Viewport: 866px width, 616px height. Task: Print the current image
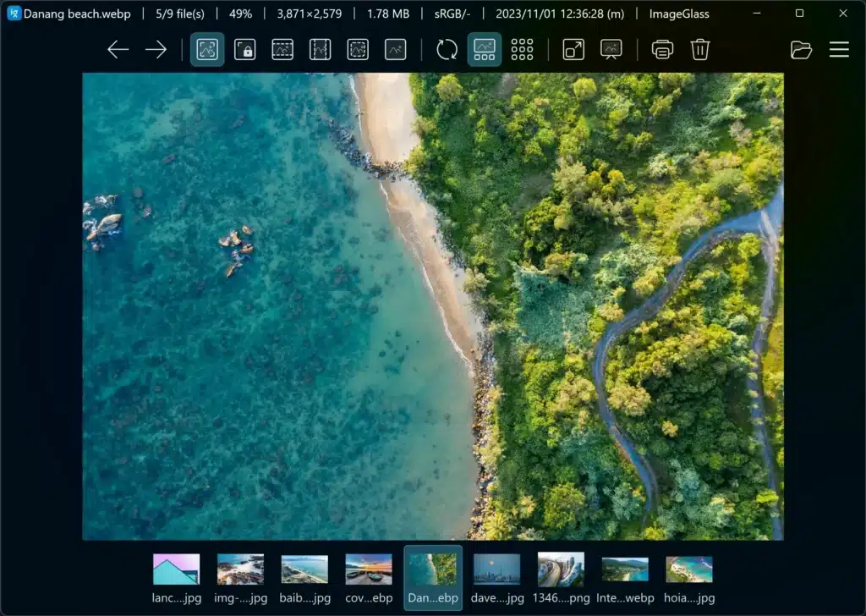(x=662, y=50)
